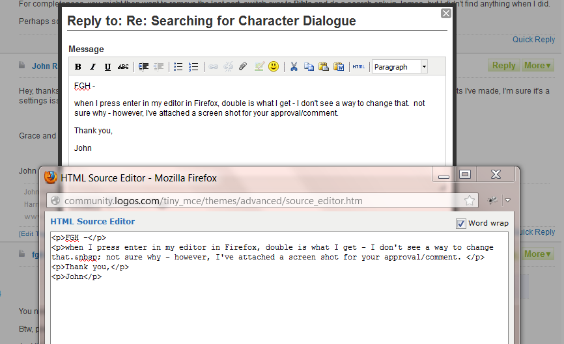
Task: Cut selection with the scissors icon
Action: (x=294, y=66)
